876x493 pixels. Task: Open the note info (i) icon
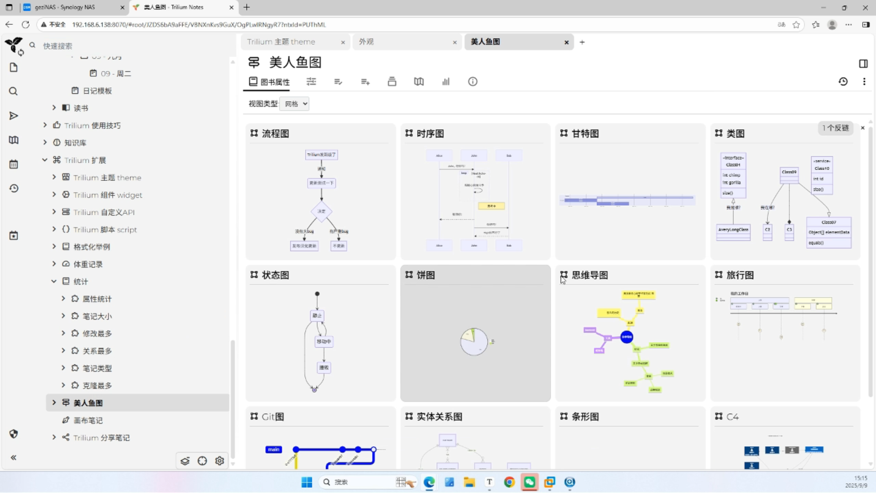pos(472,81)
